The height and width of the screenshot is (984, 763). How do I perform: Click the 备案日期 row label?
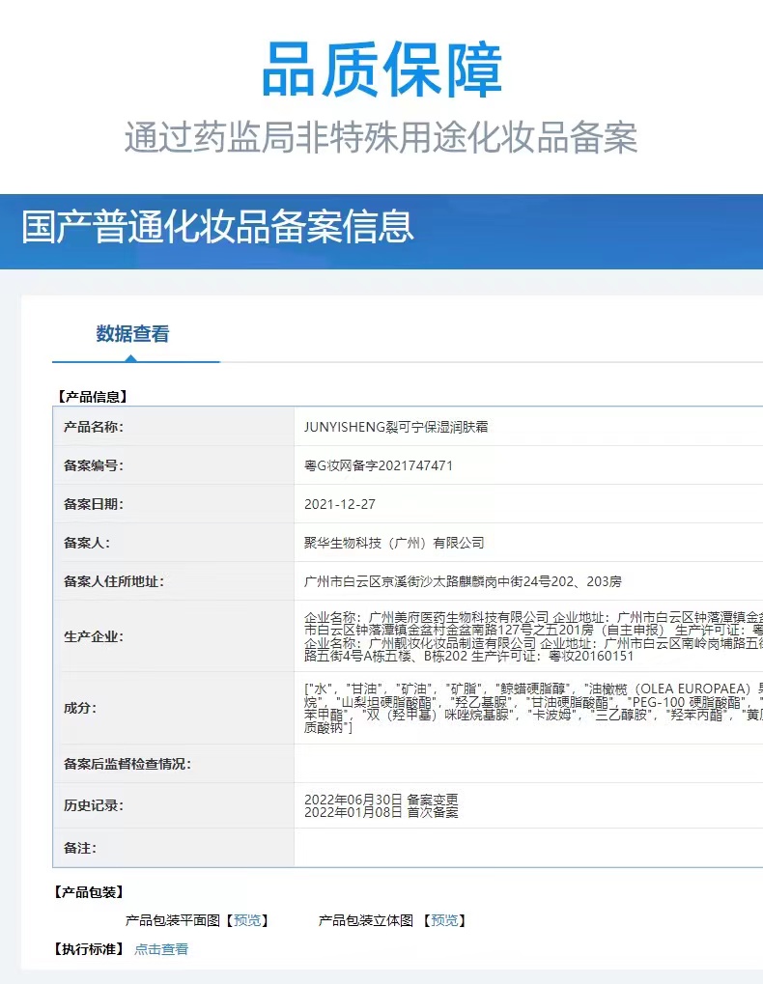pos(94,504)
